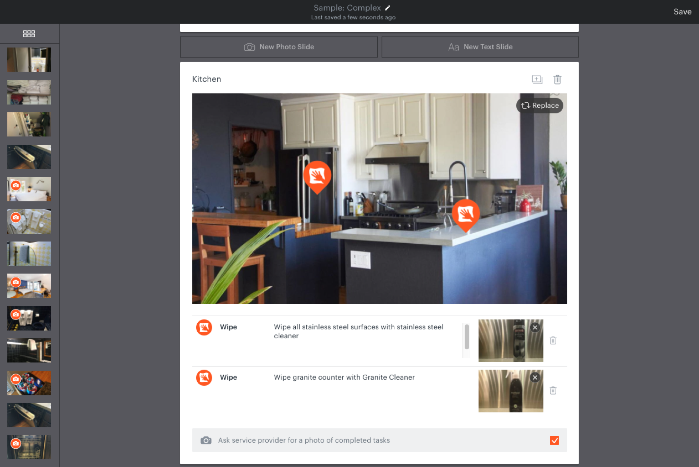
Task: Edit the granite counter task description text
Action: (x=344, y=377)
